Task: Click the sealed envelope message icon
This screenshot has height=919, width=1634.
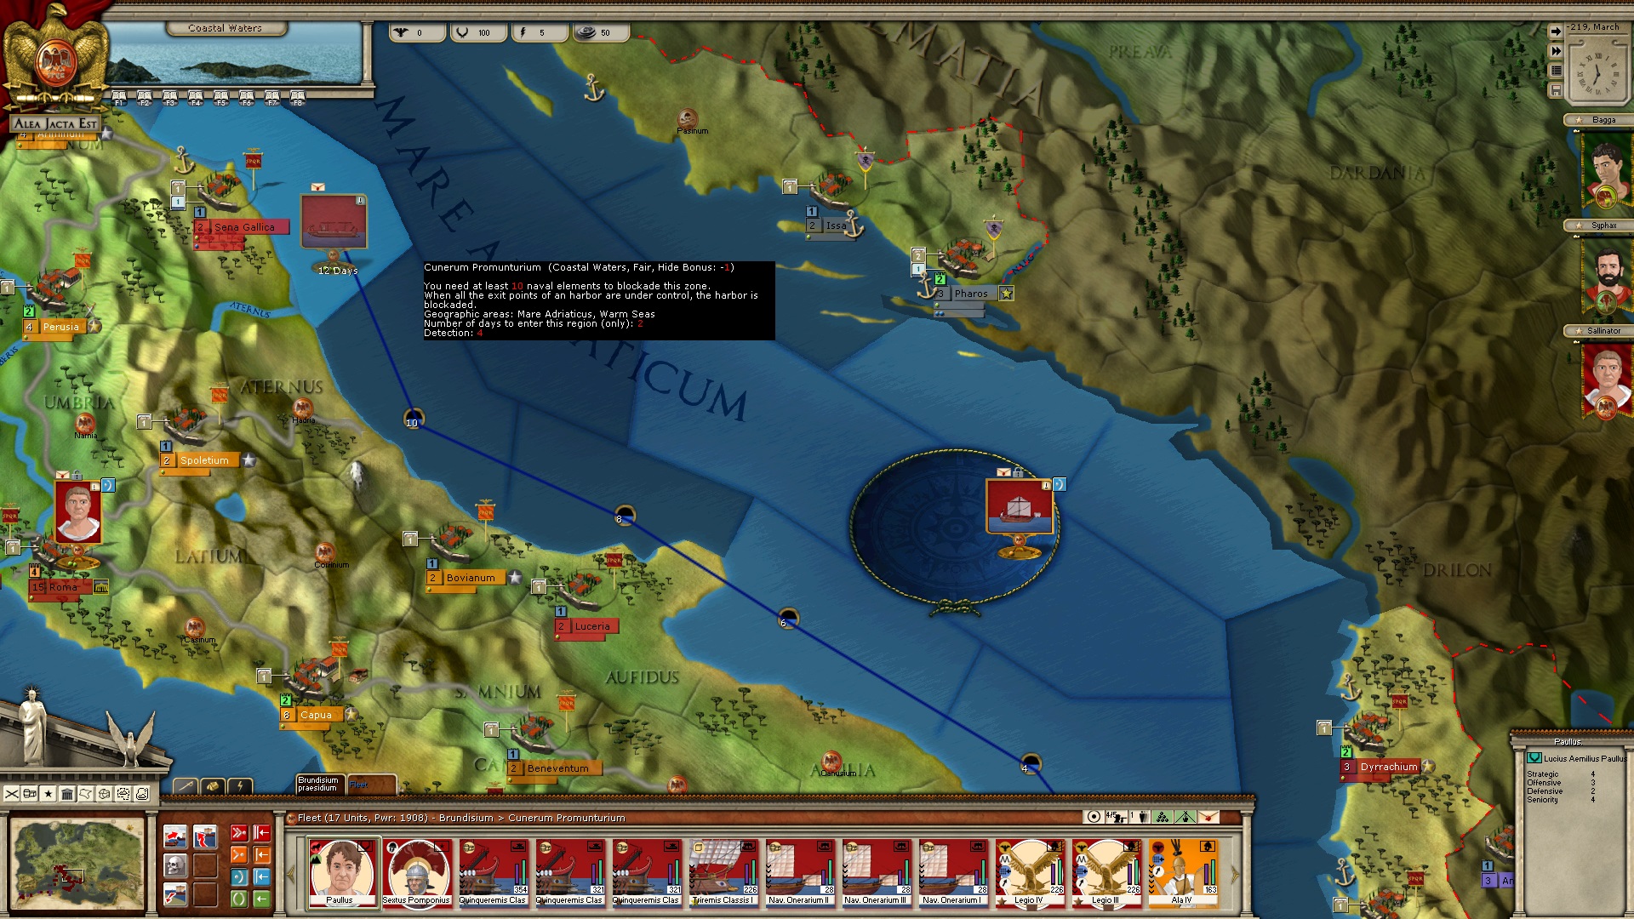Action: [x=1208, y=817]
